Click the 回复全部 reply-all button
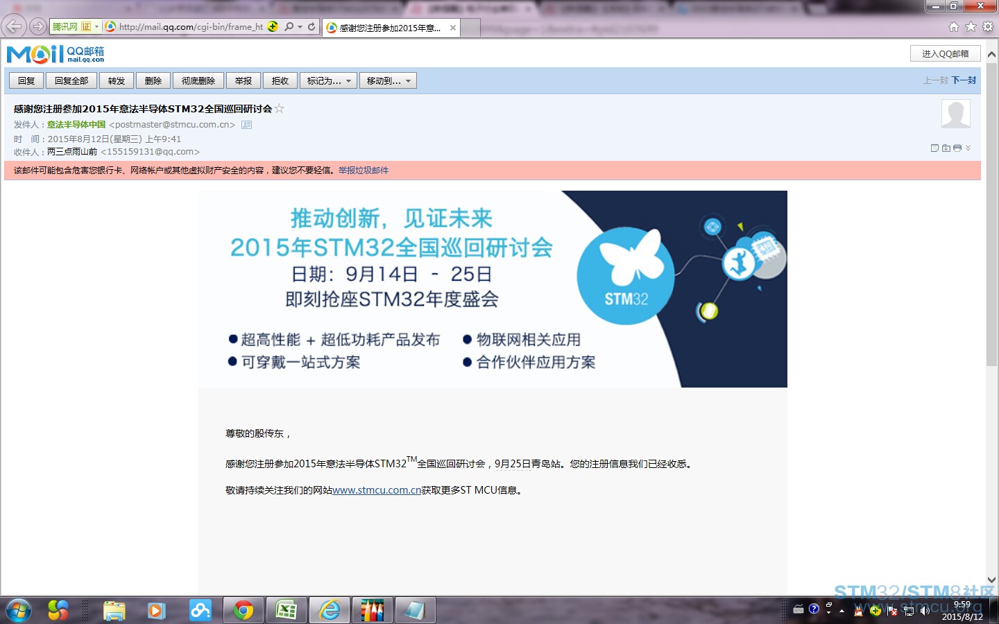Image resolution: width=999 pixels, height=624 pixels. click(x=71, y=81)
